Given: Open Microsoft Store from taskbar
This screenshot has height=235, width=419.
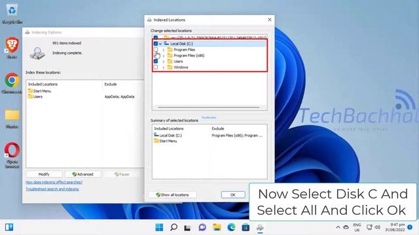Looking at the screenshot, I should (246, 227).
